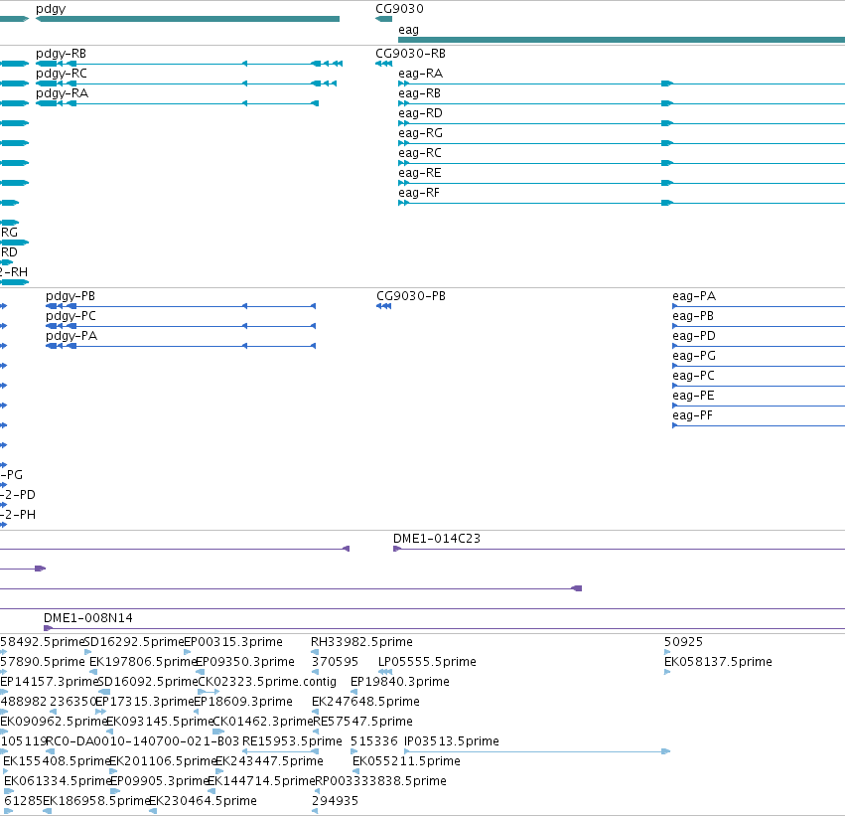
Task: Select the eag-RB transcript label
Action: [420, 93]
